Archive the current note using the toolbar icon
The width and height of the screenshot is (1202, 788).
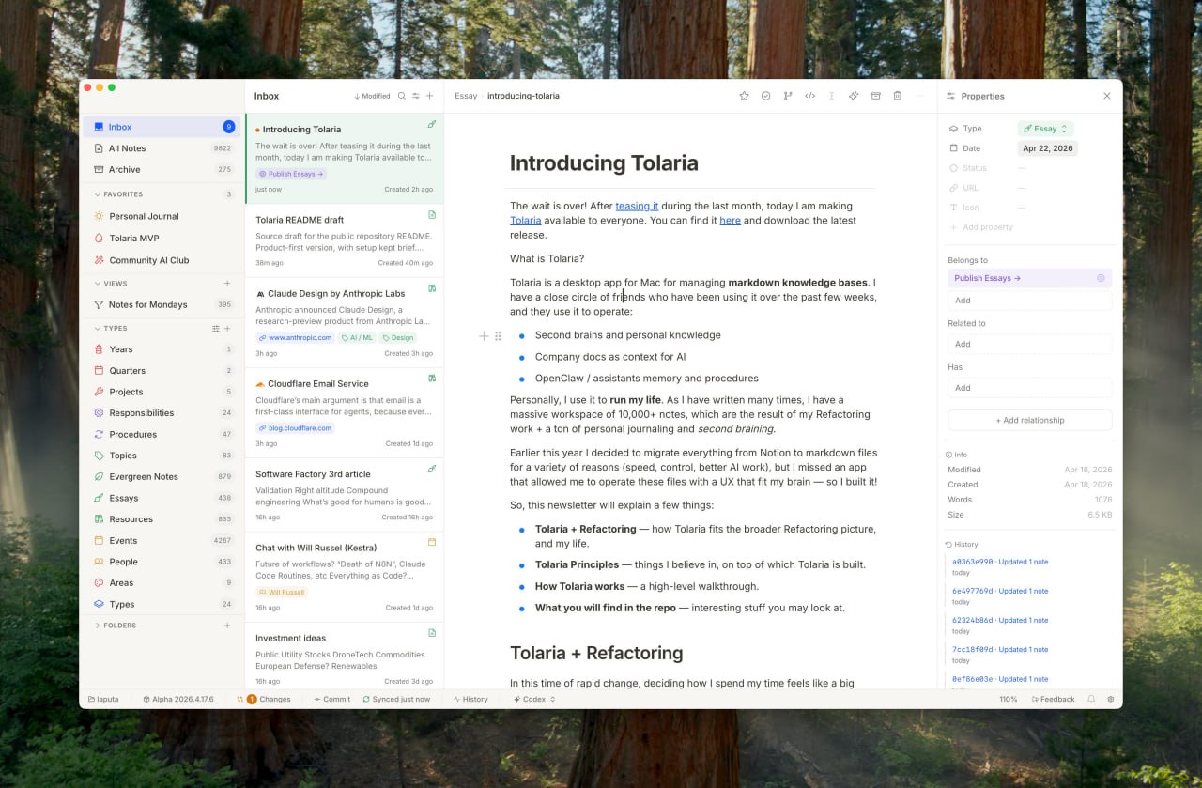[x=875, y=95]
